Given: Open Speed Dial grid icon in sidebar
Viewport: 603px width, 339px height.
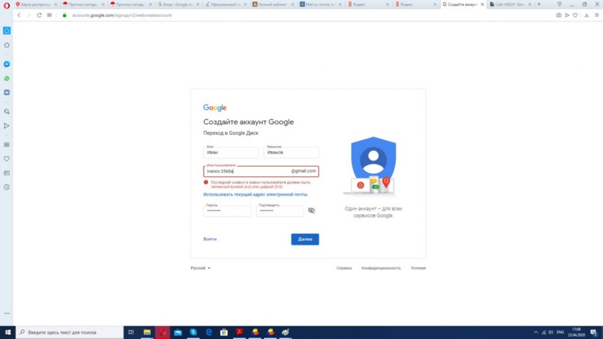Looking at the screenshot, I should pos(7,145).
